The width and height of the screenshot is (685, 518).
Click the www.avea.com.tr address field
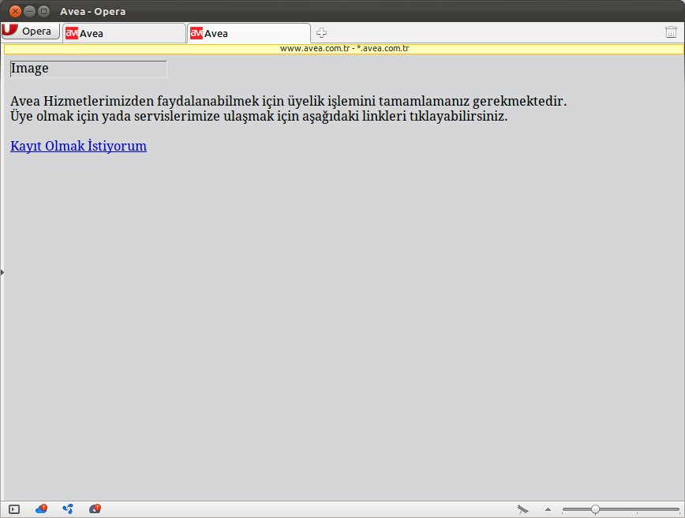(343, 49)
